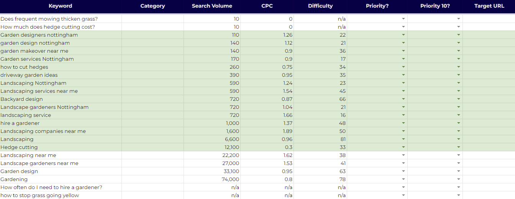Select the search volume cell showing 74,000

(230, 180)
